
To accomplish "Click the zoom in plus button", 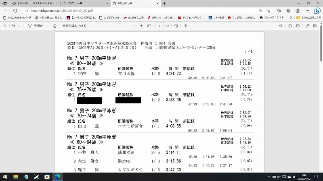I will pos(141,26).
